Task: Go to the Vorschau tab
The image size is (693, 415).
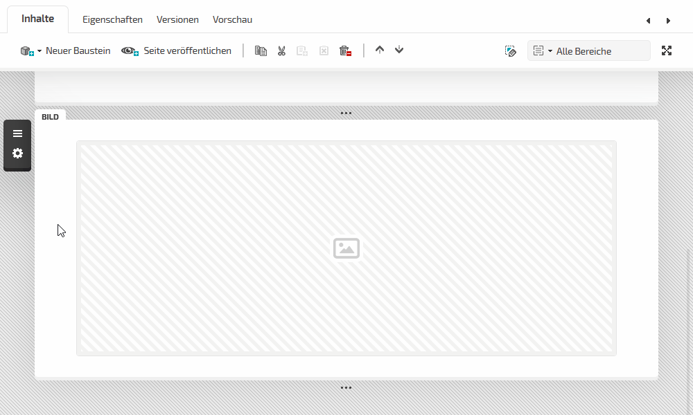Action: point(232,19)
